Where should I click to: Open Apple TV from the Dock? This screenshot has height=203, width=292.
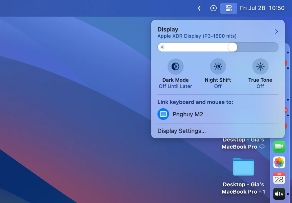coord(279,194)
